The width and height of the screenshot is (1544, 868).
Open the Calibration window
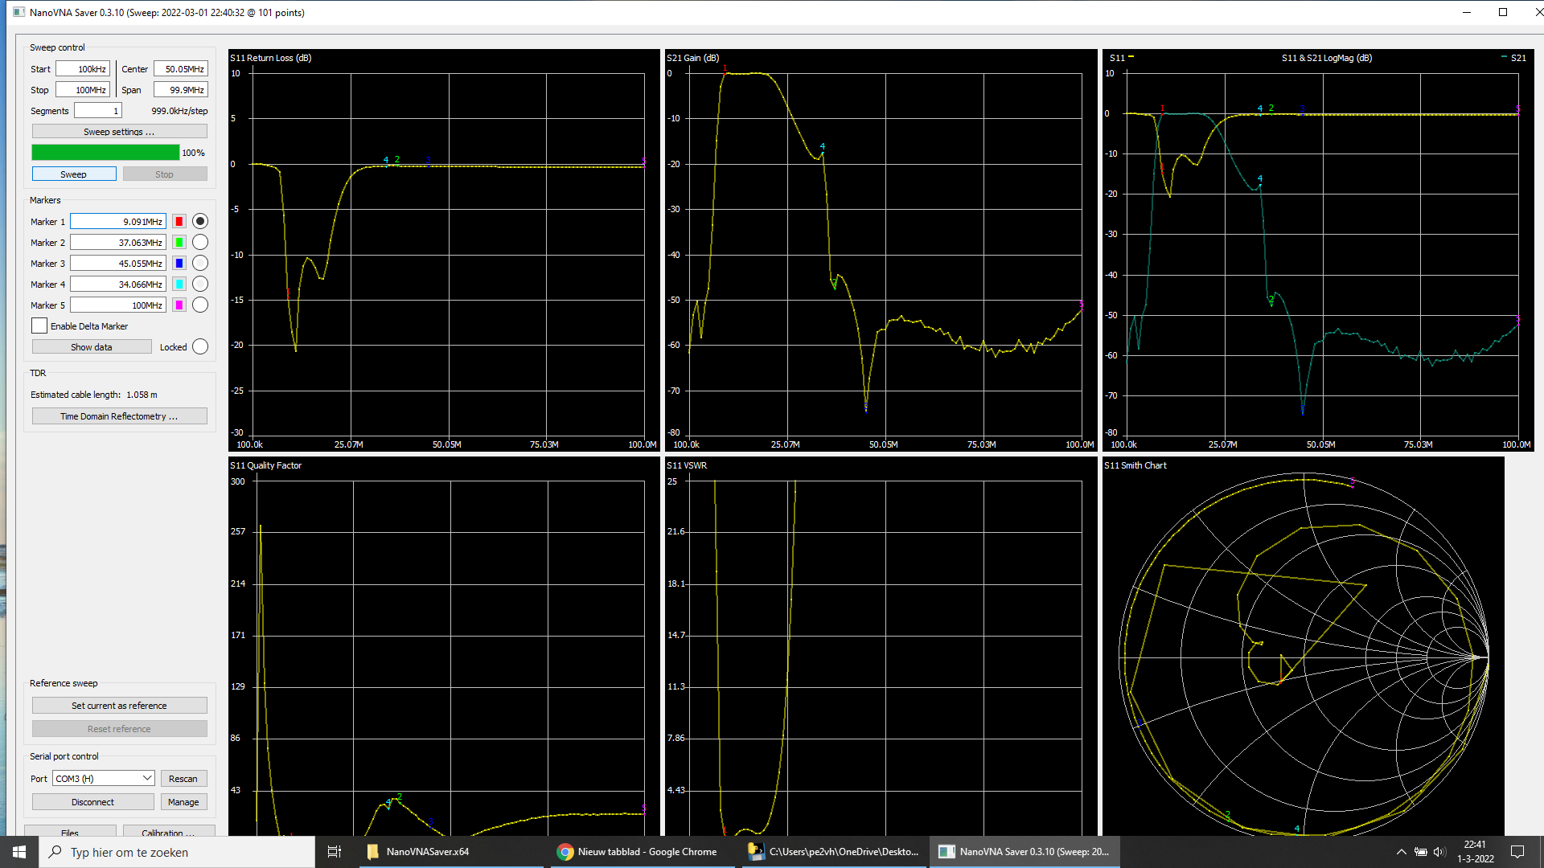(x=169, y=831)
